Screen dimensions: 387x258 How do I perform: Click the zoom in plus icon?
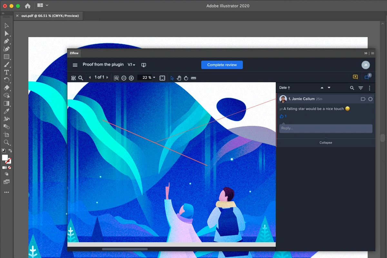click(131, 78)
